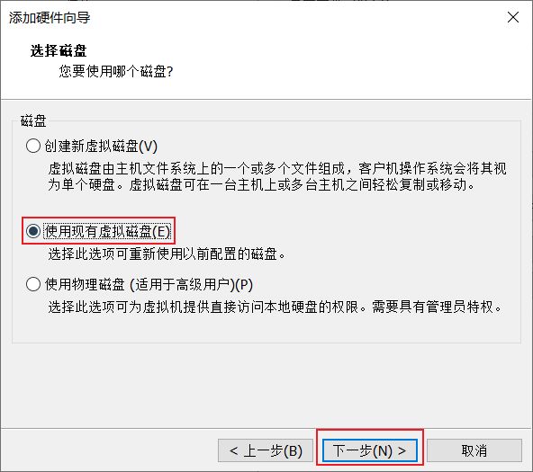Click the 添加硬件向导 window title

coord(50,18)
